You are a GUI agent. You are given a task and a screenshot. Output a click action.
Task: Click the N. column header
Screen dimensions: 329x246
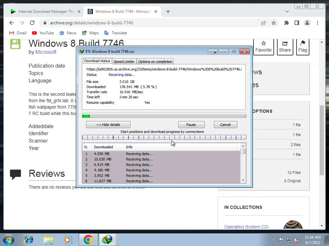tap(87, 147)
